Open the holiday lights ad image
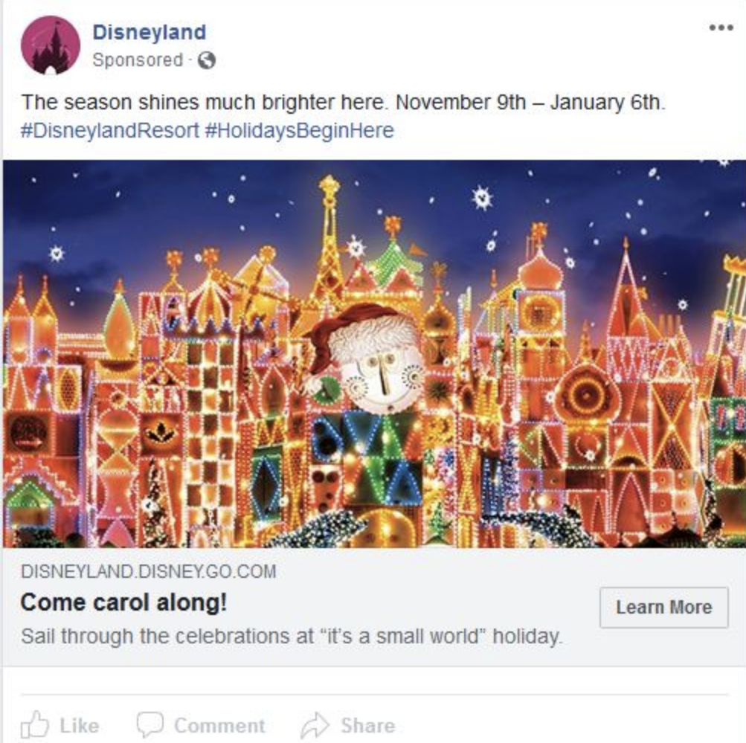The height and width of the screenshot is (743, 746). tap(374, 354)
